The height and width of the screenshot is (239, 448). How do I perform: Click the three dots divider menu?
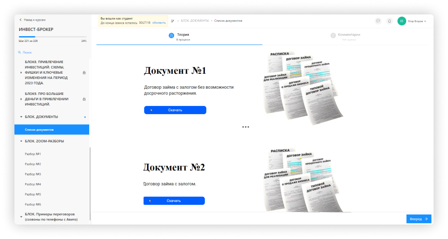(x=246, y=127)
